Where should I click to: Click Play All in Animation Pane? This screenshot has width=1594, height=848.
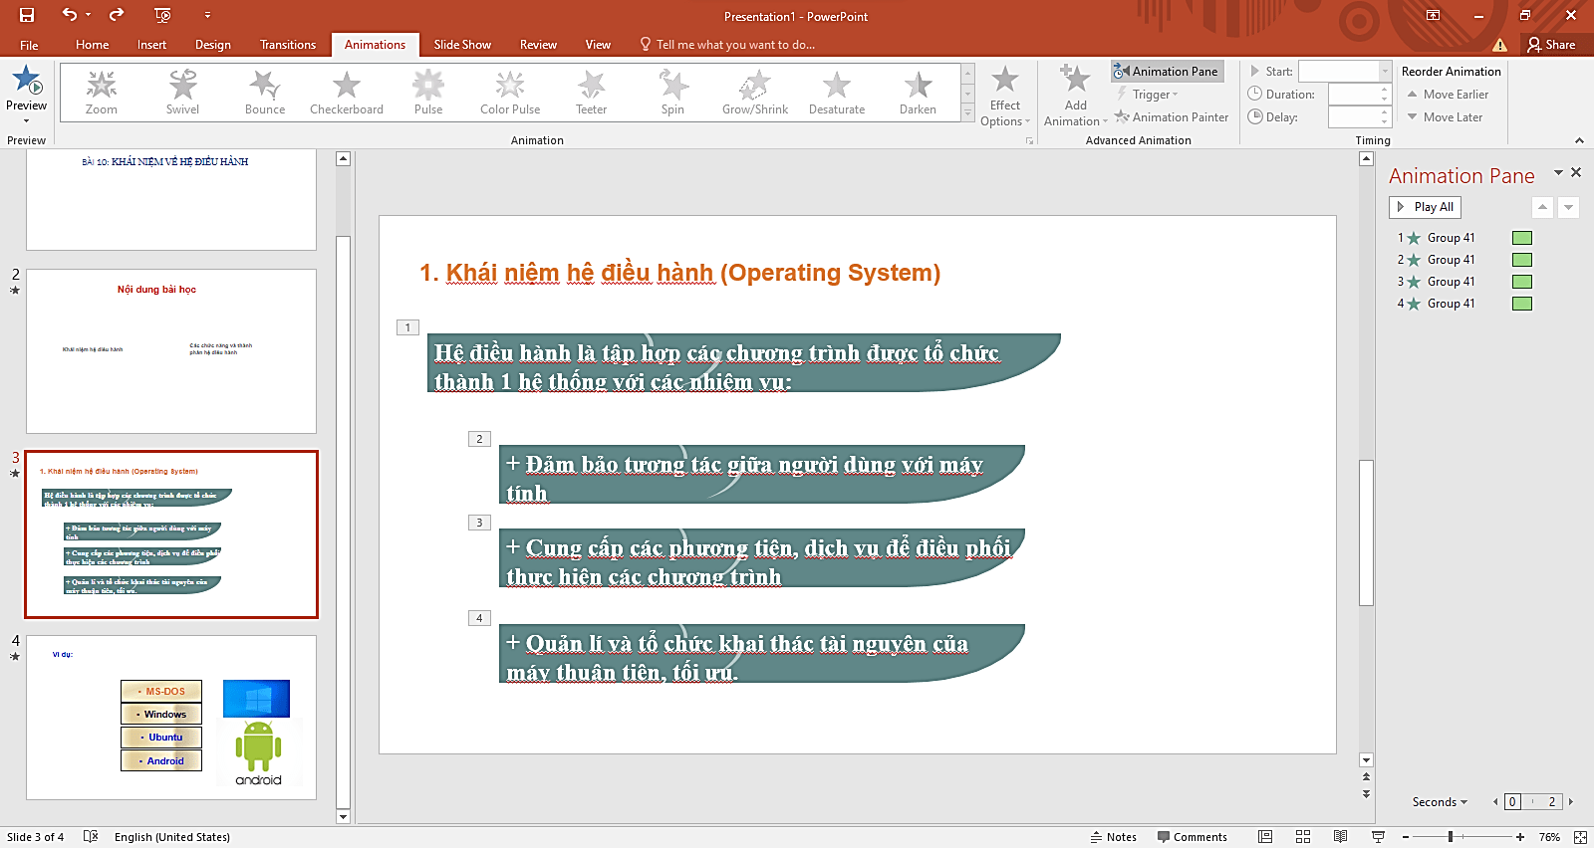[1425, 207]
